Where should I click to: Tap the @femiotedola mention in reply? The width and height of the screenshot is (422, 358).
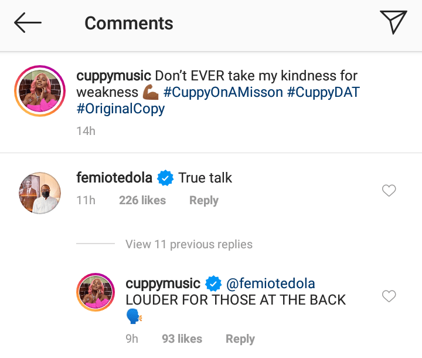tap(270, 283)
